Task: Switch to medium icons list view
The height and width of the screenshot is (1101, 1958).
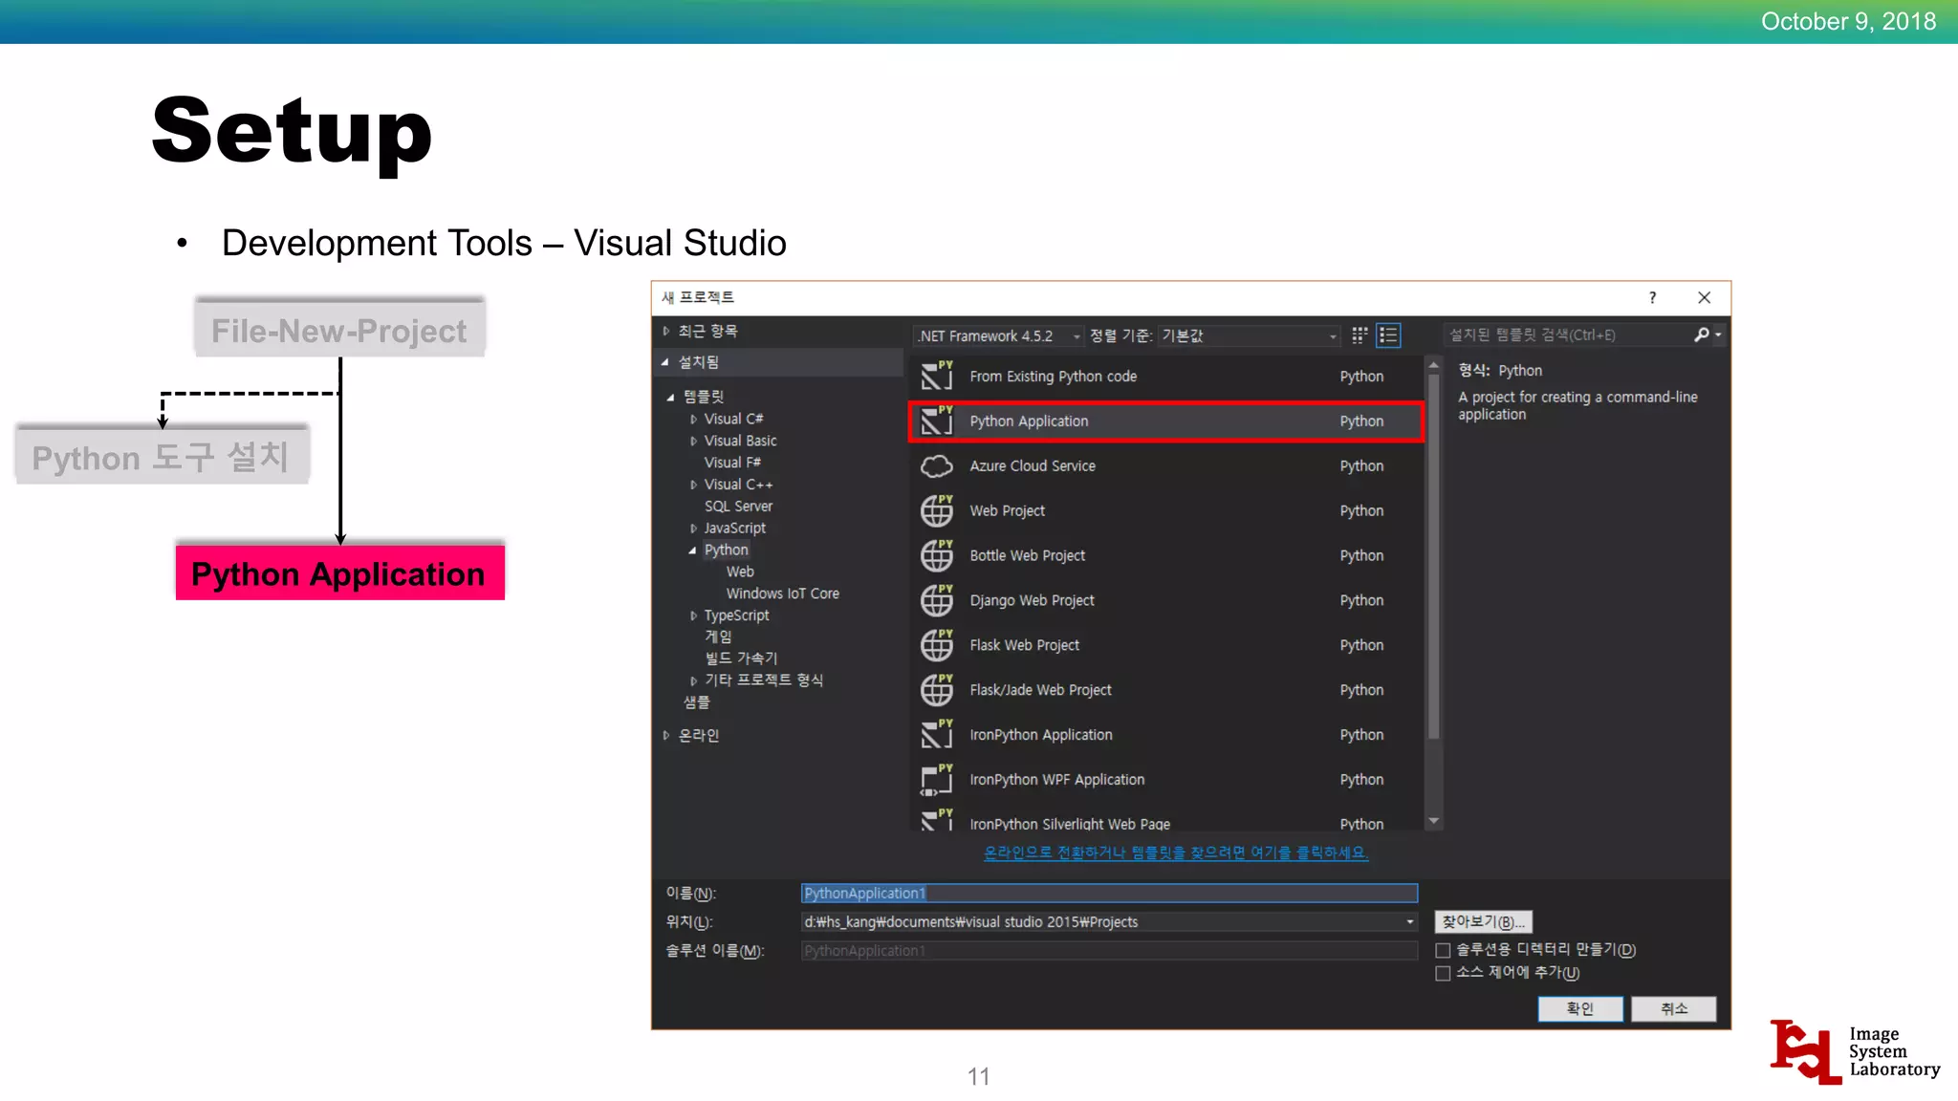Action: 1388,335
